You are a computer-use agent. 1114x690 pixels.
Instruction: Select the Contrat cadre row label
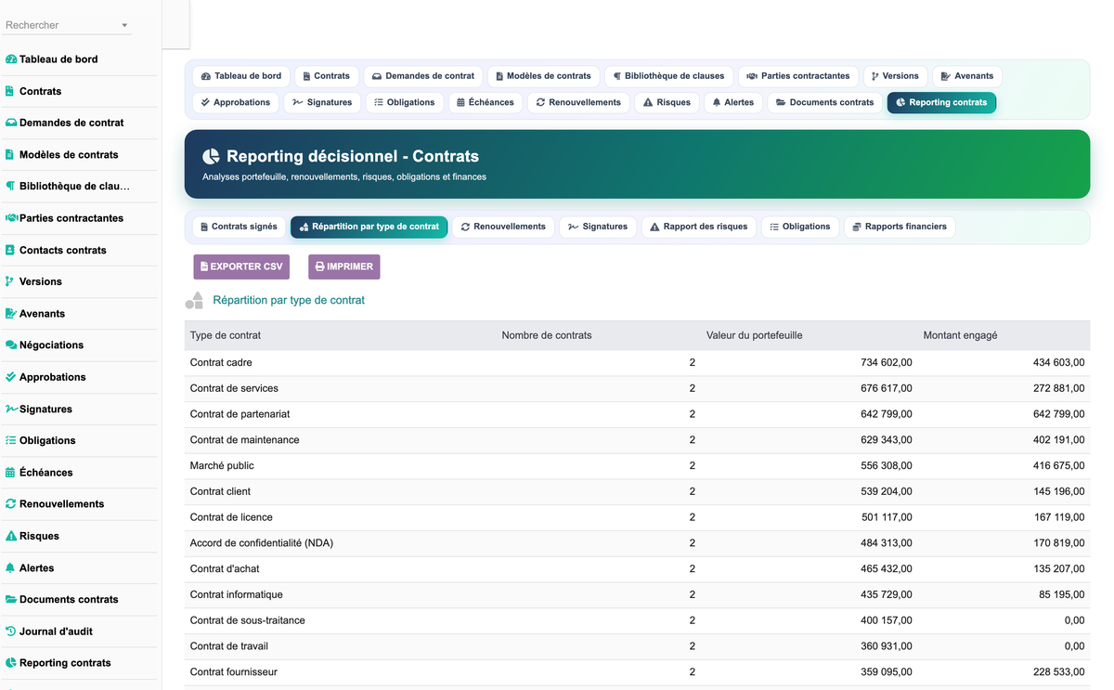(x=221, y=362)
